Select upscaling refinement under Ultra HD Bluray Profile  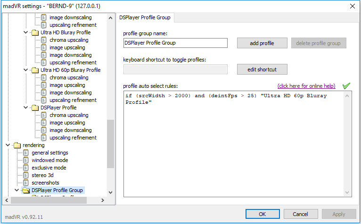coord(73,62)
